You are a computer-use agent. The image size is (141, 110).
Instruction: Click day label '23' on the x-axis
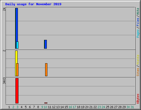99,107
